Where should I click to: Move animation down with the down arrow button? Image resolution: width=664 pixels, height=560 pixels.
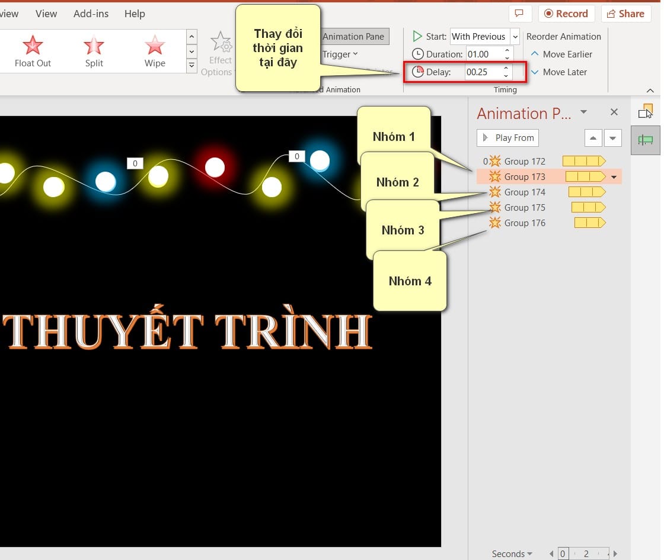tap(613, 138)
